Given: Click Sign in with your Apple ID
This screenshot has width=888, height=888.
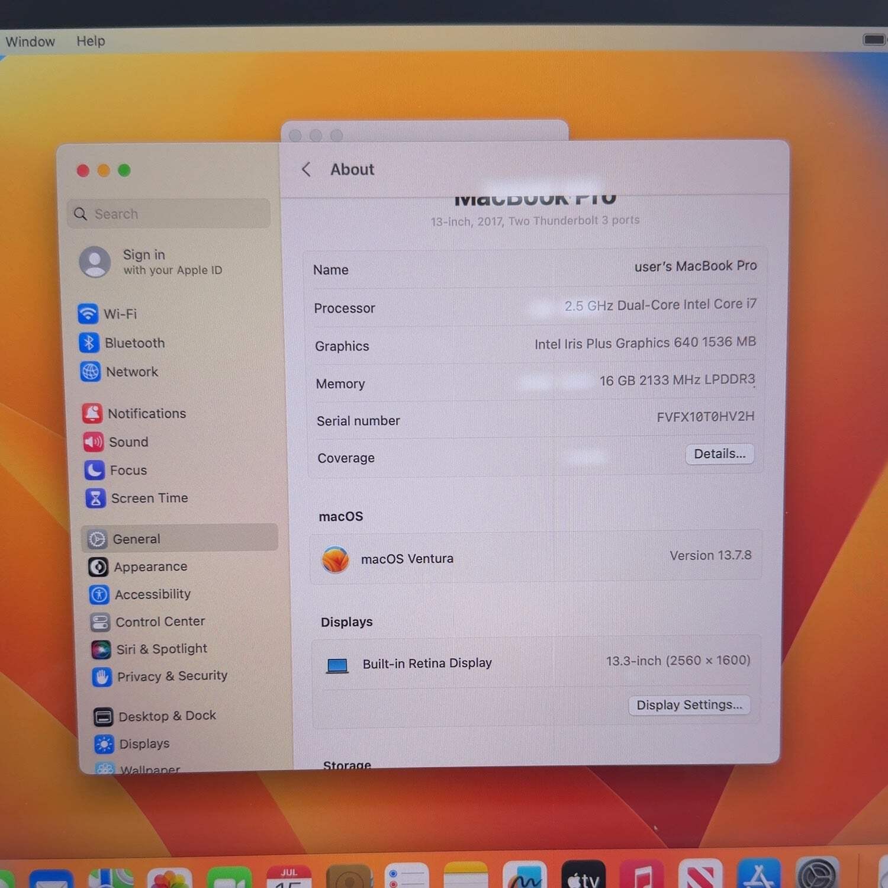Looking at the screenshot, I should (x=152, y=262).
